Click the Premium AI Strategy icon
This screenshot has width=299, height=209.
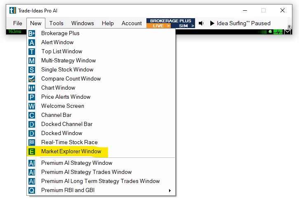click(32, 163)
